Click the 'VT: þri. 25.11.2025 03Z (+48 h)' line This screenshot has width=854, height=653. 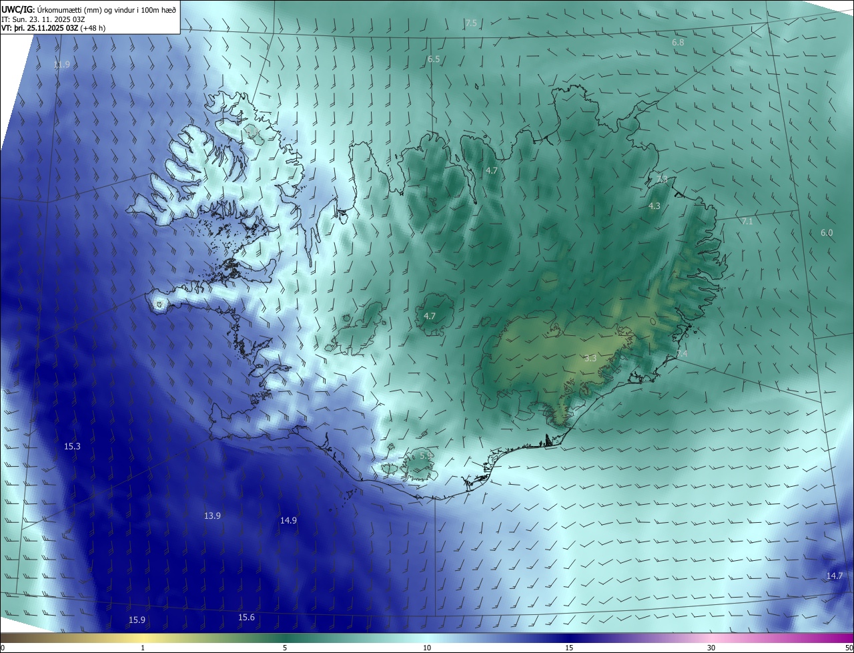click(53, 28)
